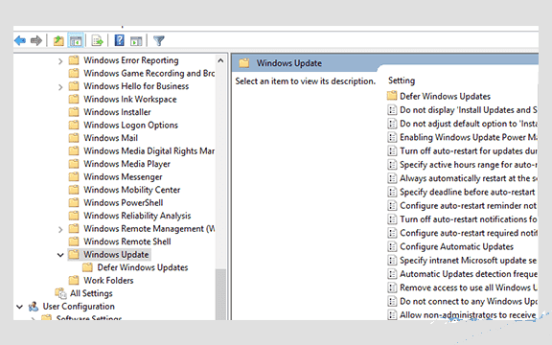Click the Back arrow toolbar icon
The height and width of the screenshot is (345, 552).
point(20,41)
